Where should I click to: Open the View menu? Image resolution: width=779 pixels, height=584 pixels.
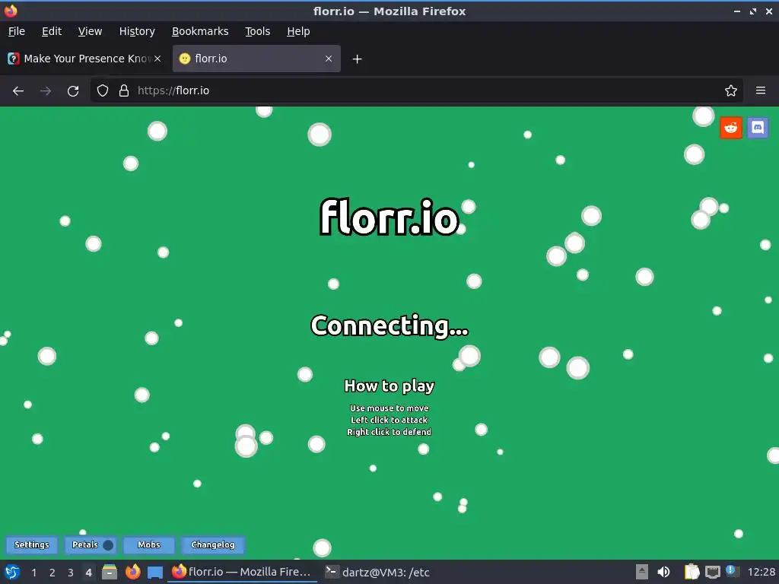[90, 31]
